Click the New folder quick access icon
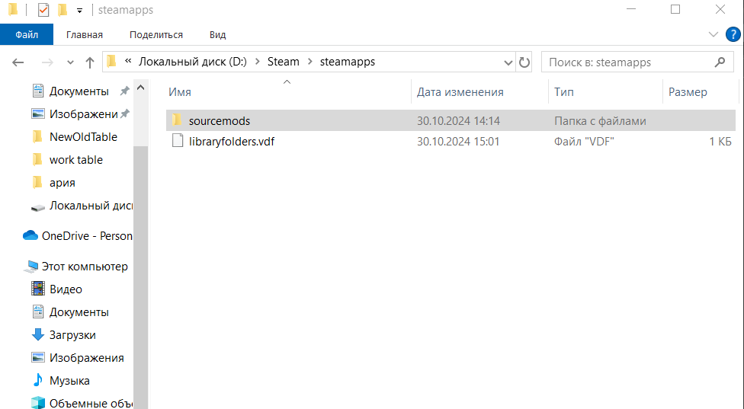This screenshot has width=744, height=409. point(63,9)
